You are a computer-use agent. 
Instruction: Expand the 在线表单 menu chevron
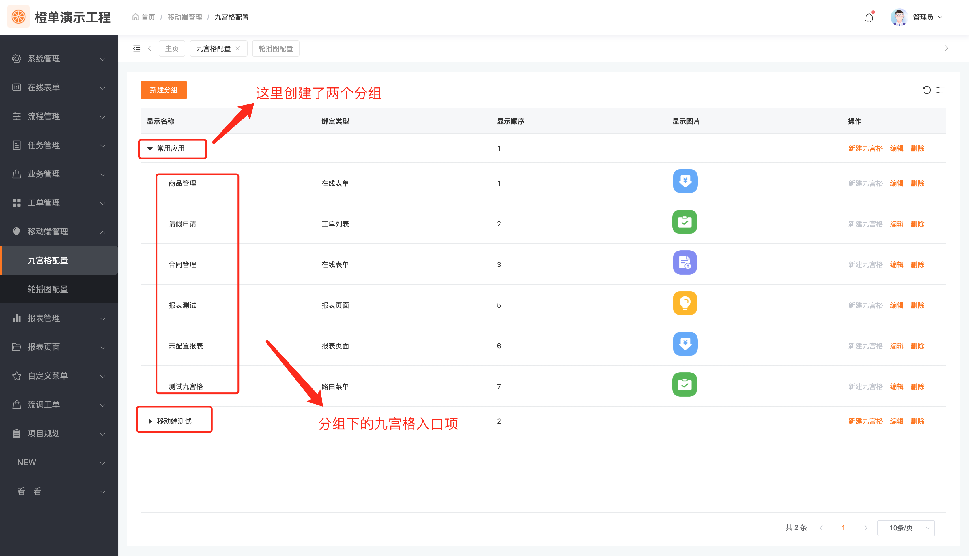[x=102, y=88]
